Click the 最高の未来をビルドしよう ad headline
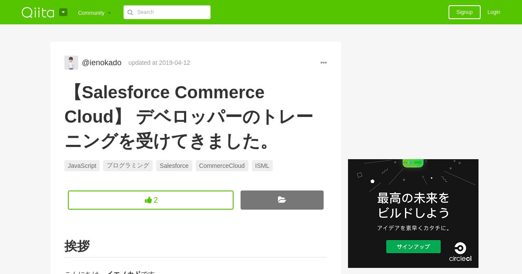 413,205
